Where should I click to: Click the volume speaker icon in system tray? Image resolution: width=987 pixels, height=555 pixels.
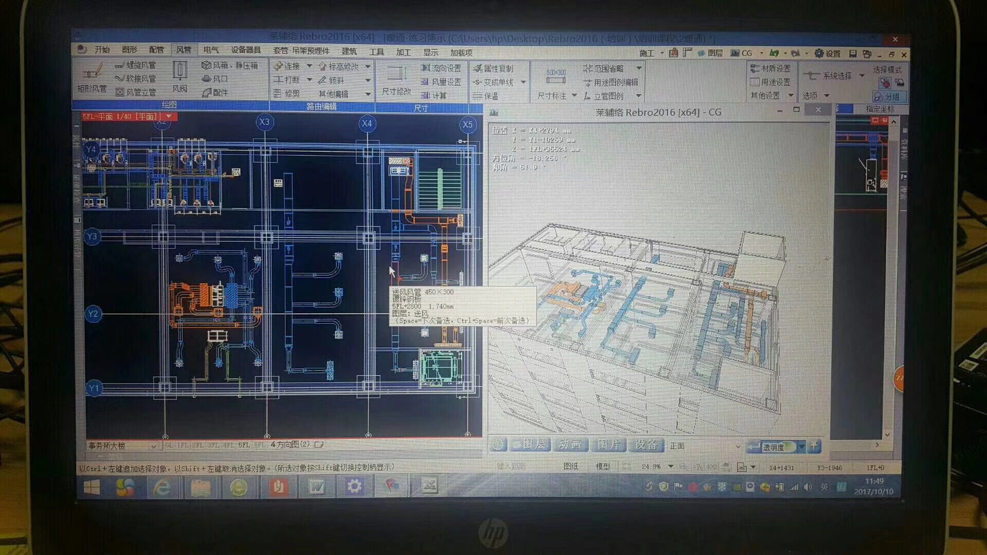coord(808,487)
